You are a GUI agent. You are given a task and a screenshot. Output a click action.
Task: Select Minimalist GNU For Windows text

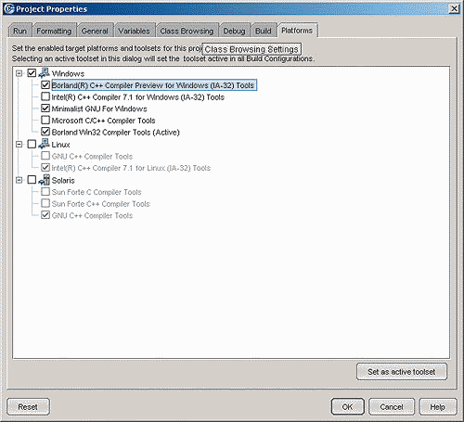coord(99,109)
